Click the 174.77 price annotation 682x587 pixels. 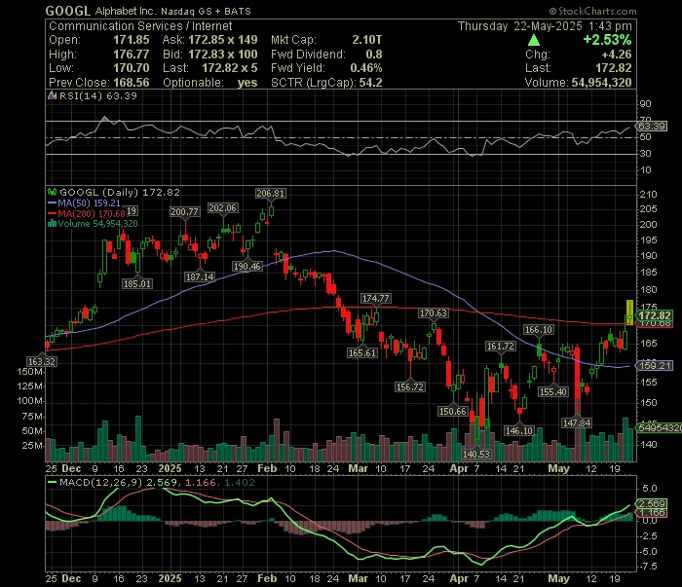pos(376,299)
